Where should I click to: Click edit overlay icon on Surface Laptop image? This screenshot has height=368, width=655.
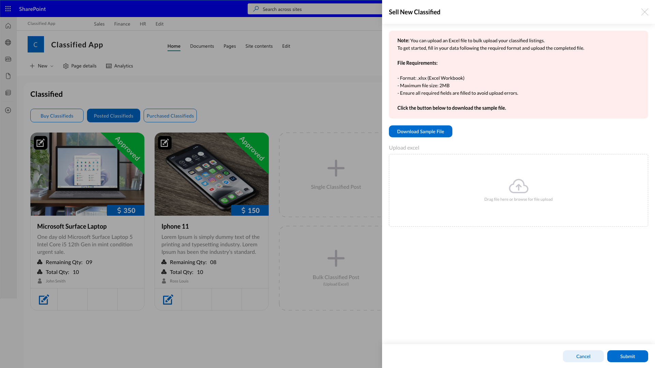tap(41, 143)
